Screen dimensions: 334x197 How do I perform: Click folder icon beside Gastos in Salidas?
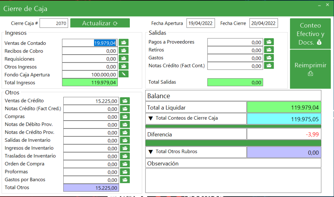tap(269, 58)
